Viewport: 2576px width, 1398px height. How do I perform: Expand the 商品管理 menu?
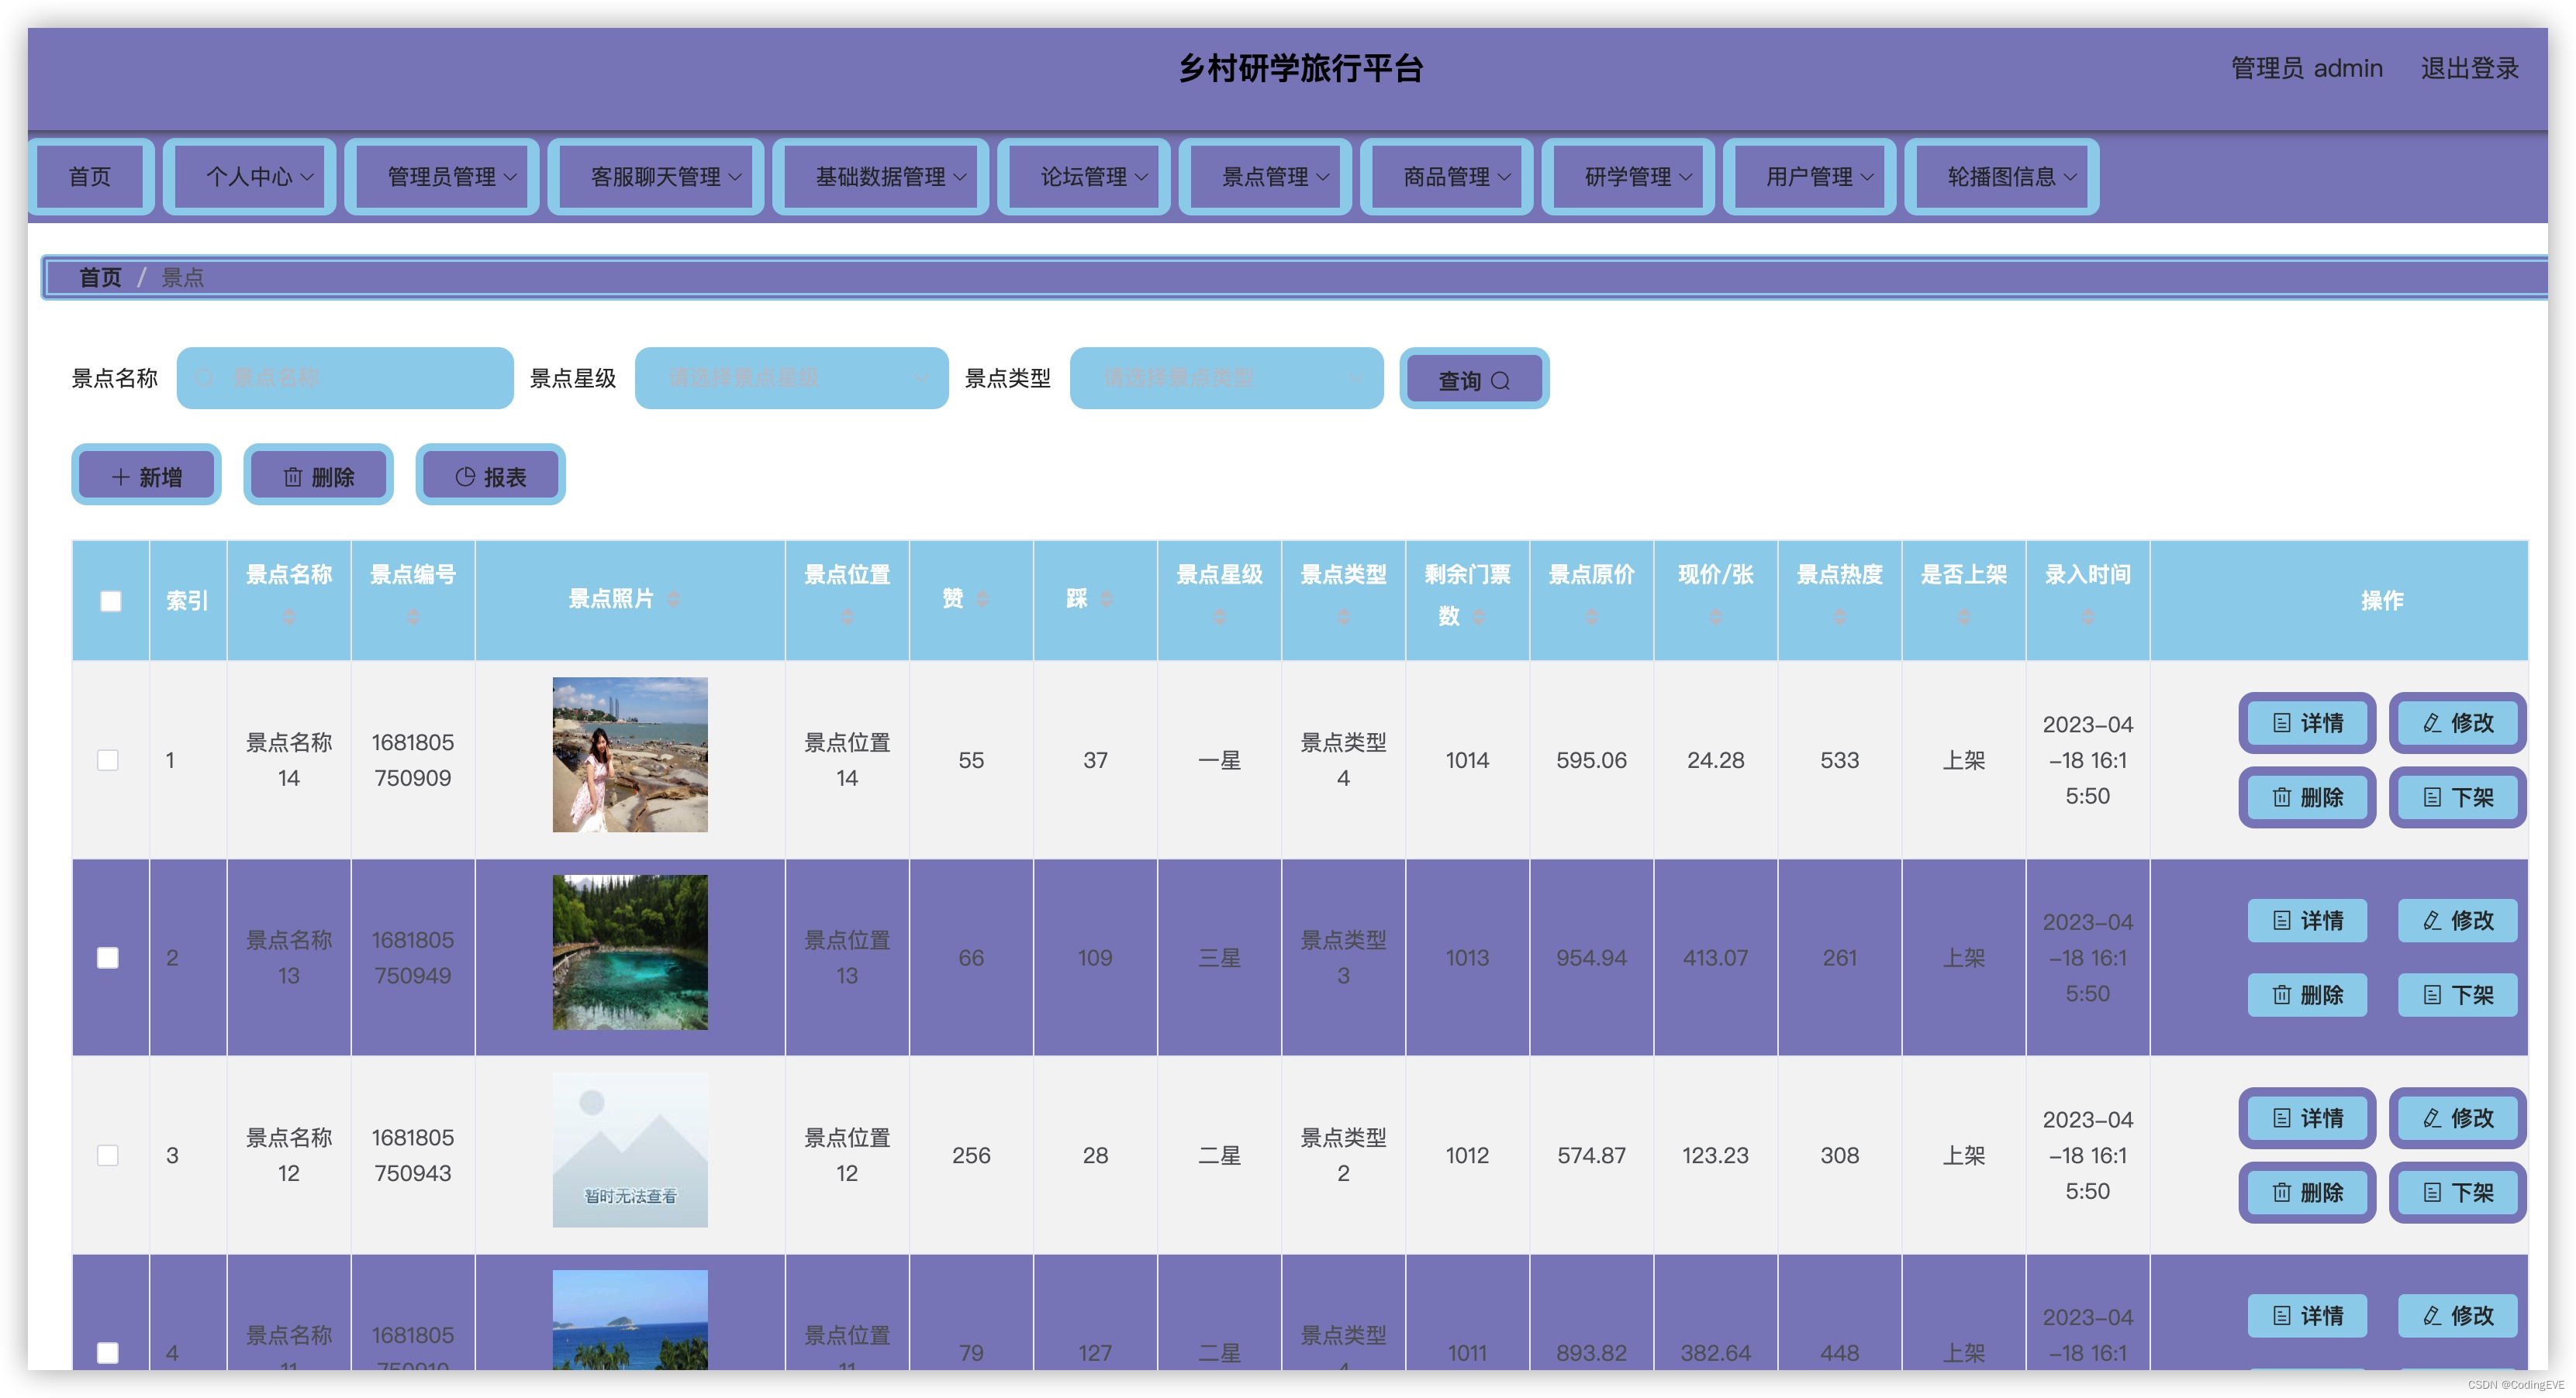point(1446,177)
